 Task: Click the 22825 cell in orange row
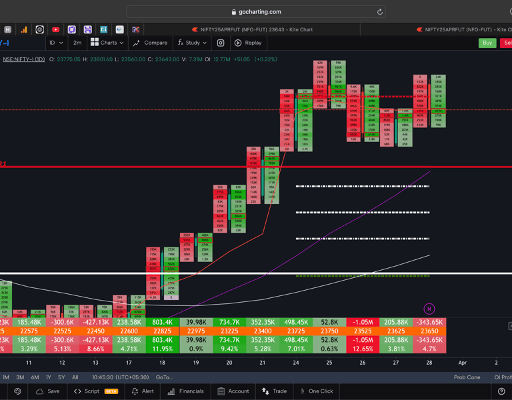pyautogui.click(x=162, y=331)
